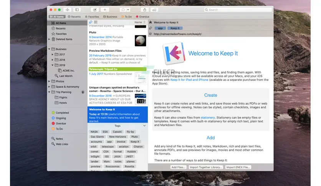Open Keep It for iPad and iPhone link

pyautogui.click(x=189, y=80)
